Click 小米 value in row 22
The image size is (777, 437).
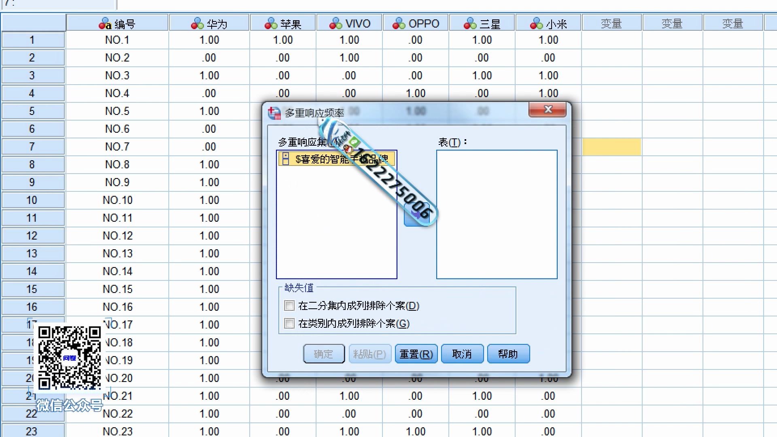[548, 414]
